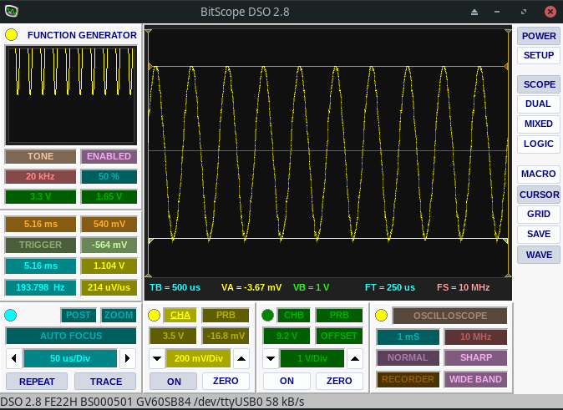Viewport: 563px width, 410px height.
Task: Lower CHB volts per division arrow
Action: pyautogui.click(x=271, y=358)
